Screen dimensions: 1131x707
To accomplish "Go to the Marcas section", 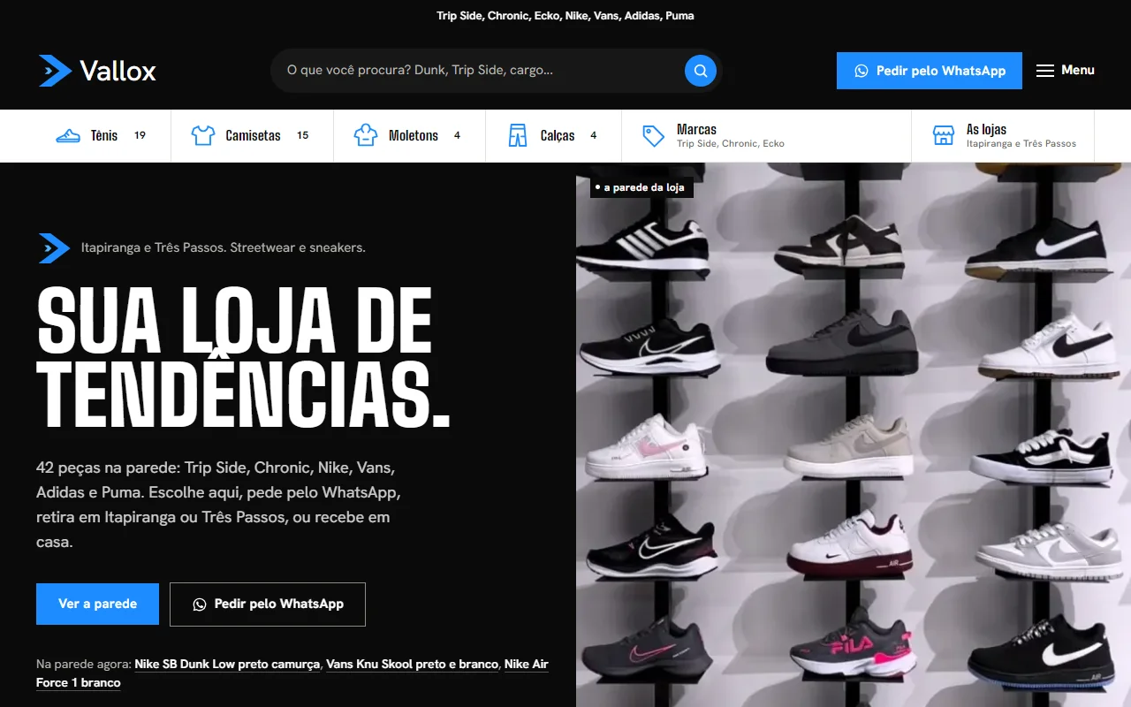I will [x=766, y=136].
